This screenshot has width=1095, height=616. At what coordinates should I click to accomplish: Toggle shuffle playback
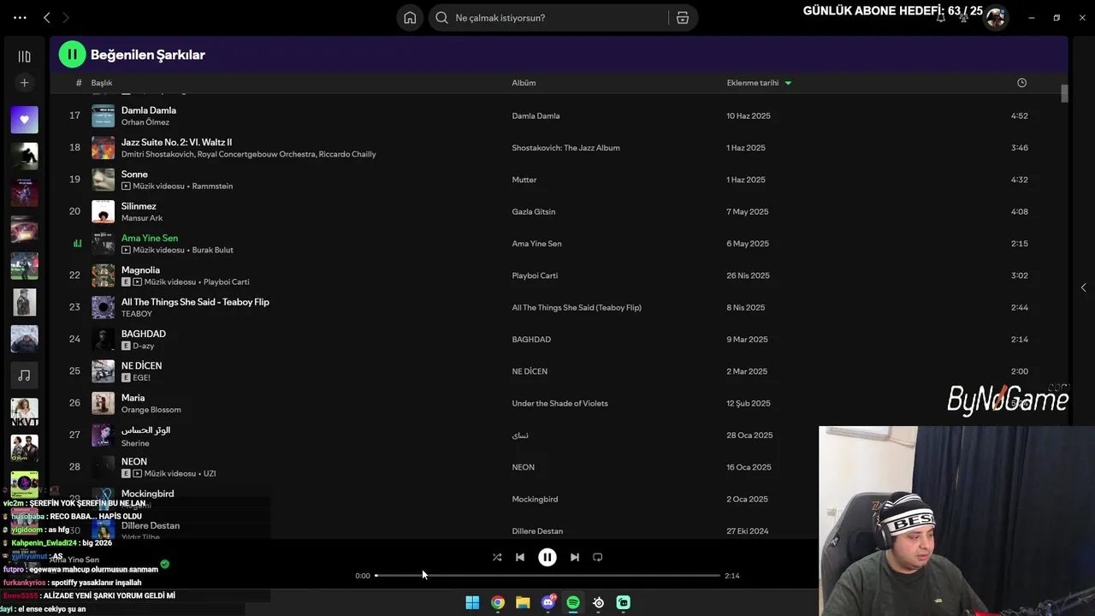[497, 557]
